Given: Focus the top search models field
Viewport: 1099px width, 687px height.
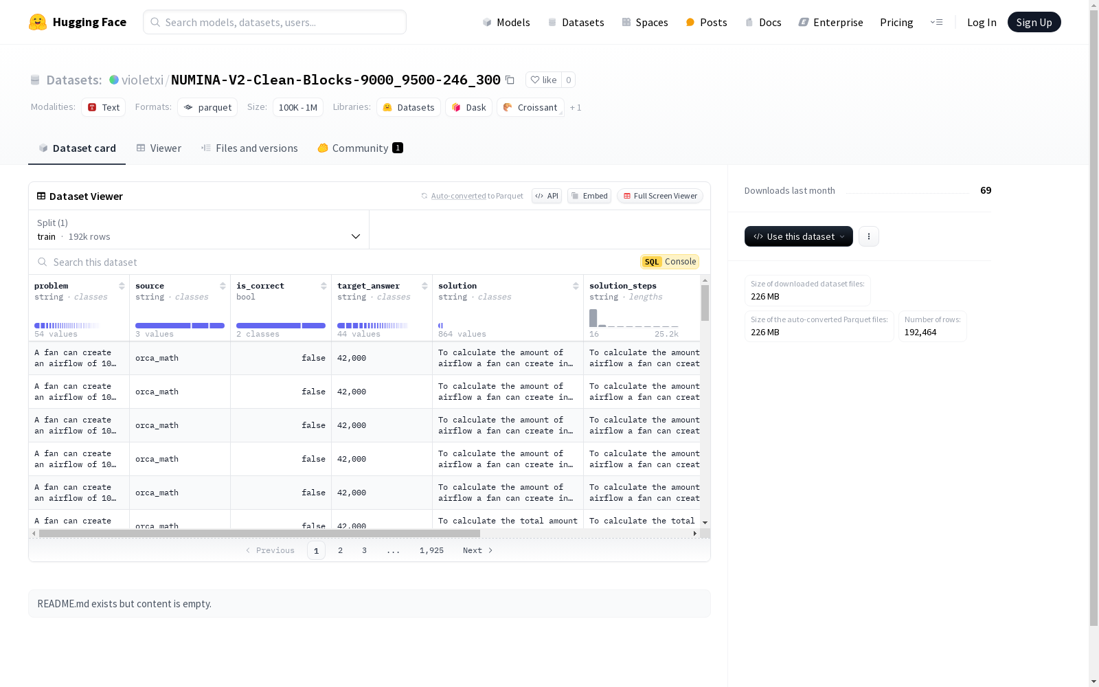Looking at the screenshot, I should (x=275, y=22).
